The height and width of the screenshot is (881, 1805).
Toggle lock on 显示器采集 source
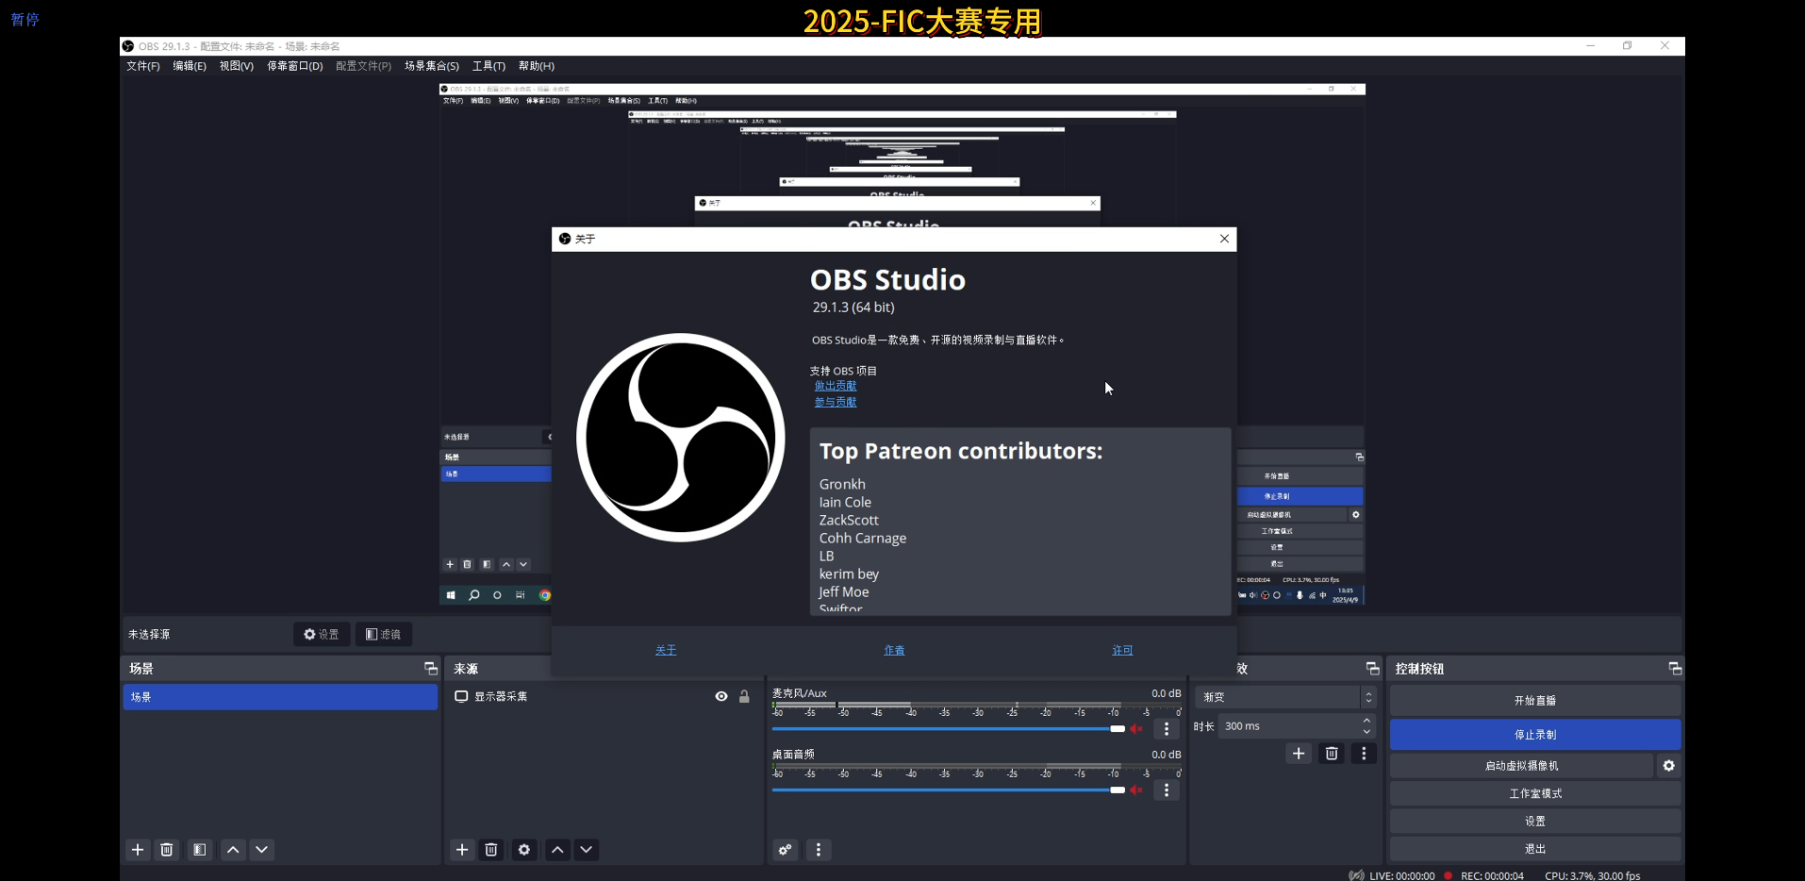(744, 696)
